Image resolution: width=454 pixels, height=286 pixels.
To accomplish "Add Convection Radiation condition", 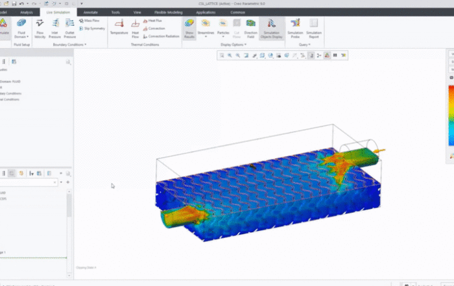I will 161,36.
